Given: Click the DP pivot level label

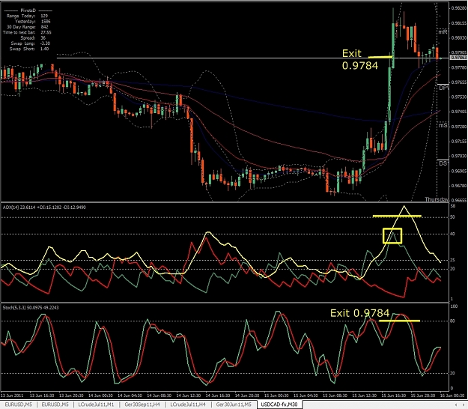Looking at the screenshot, I should [x=443, y=88].
